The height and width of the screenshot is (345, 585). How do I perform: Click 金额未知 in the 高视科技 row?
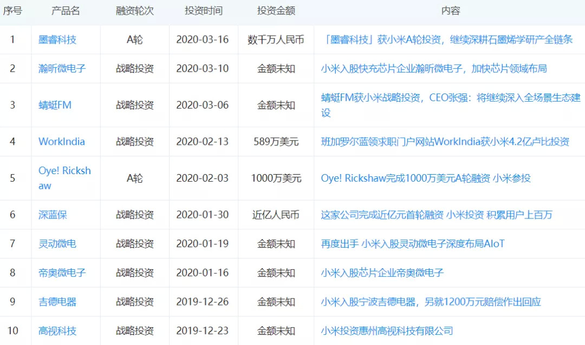click(x=276, y=331)
